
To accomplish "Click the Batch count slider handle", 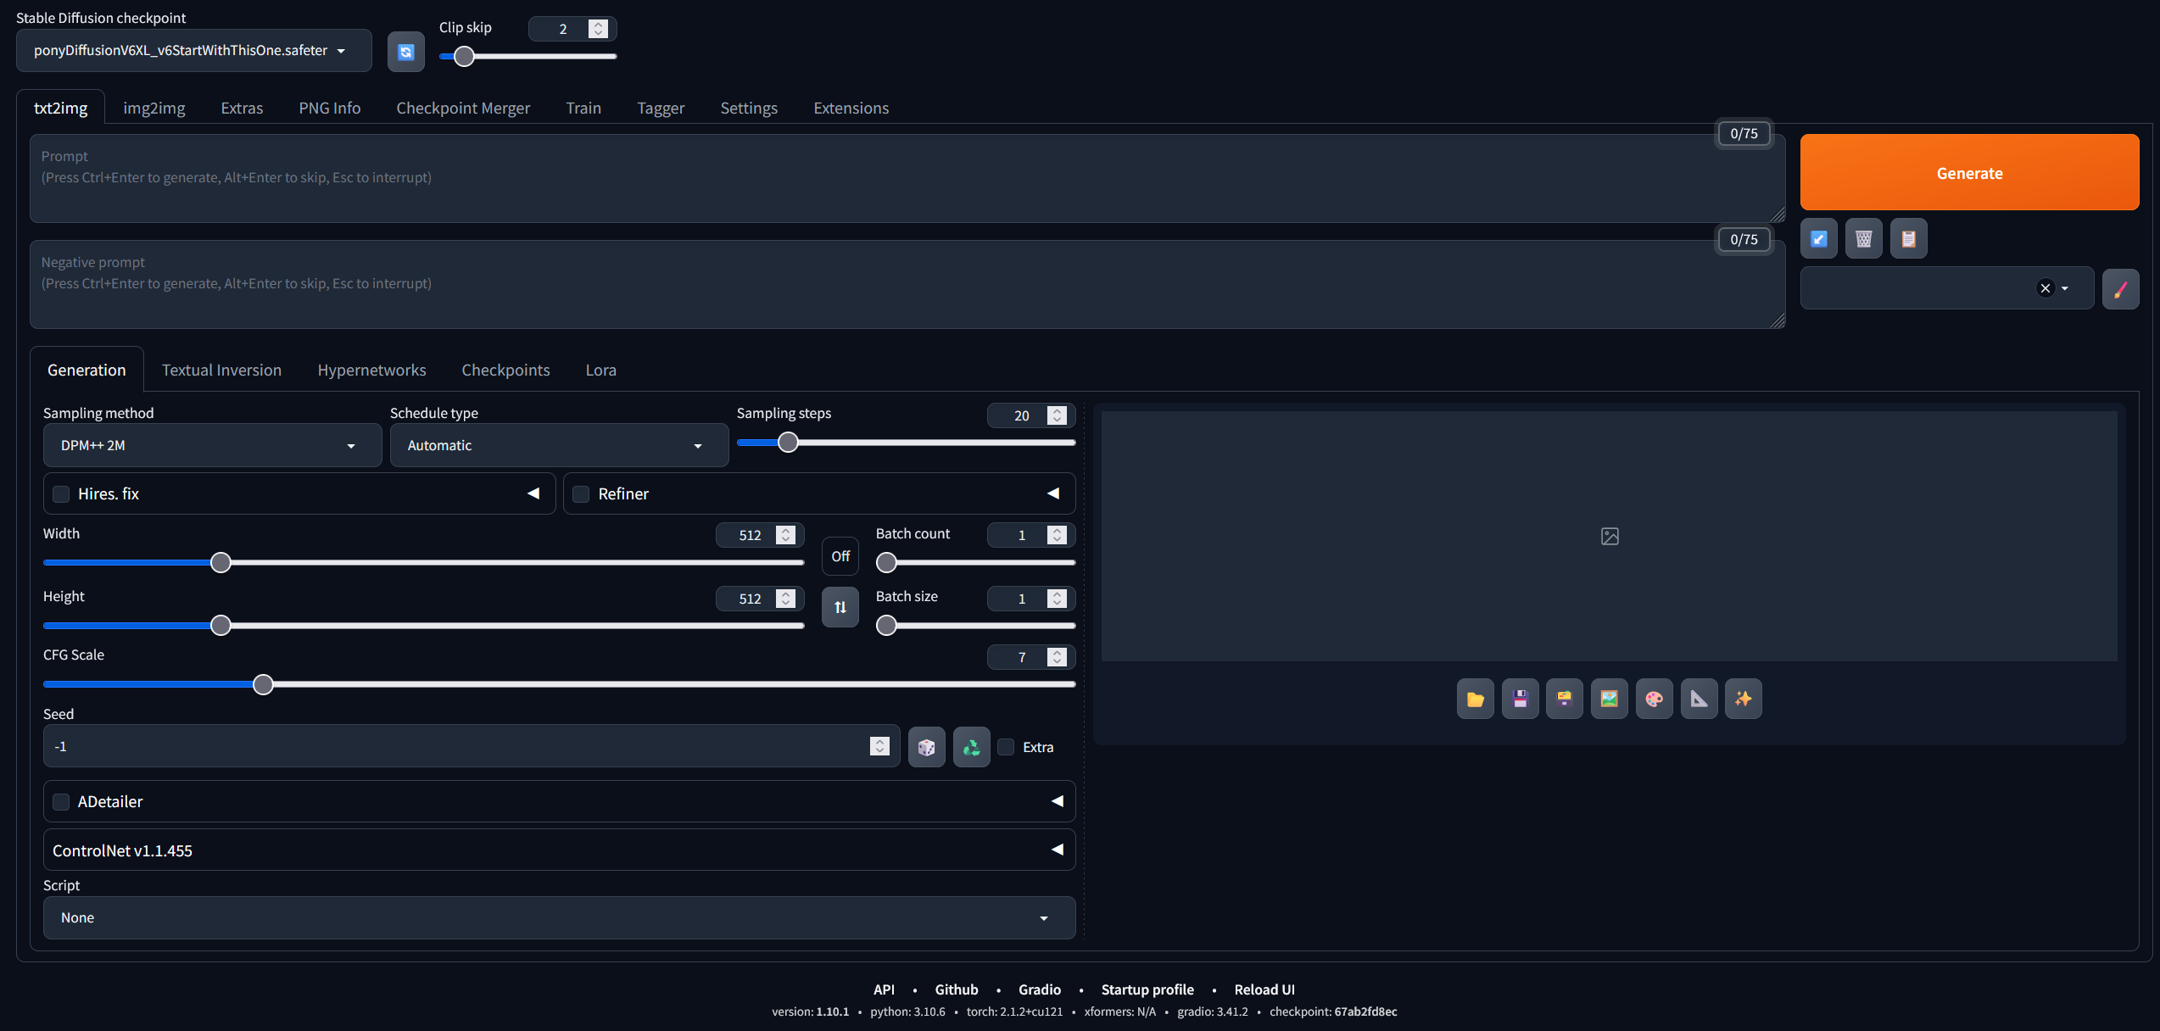I will (x=886, y=562).
